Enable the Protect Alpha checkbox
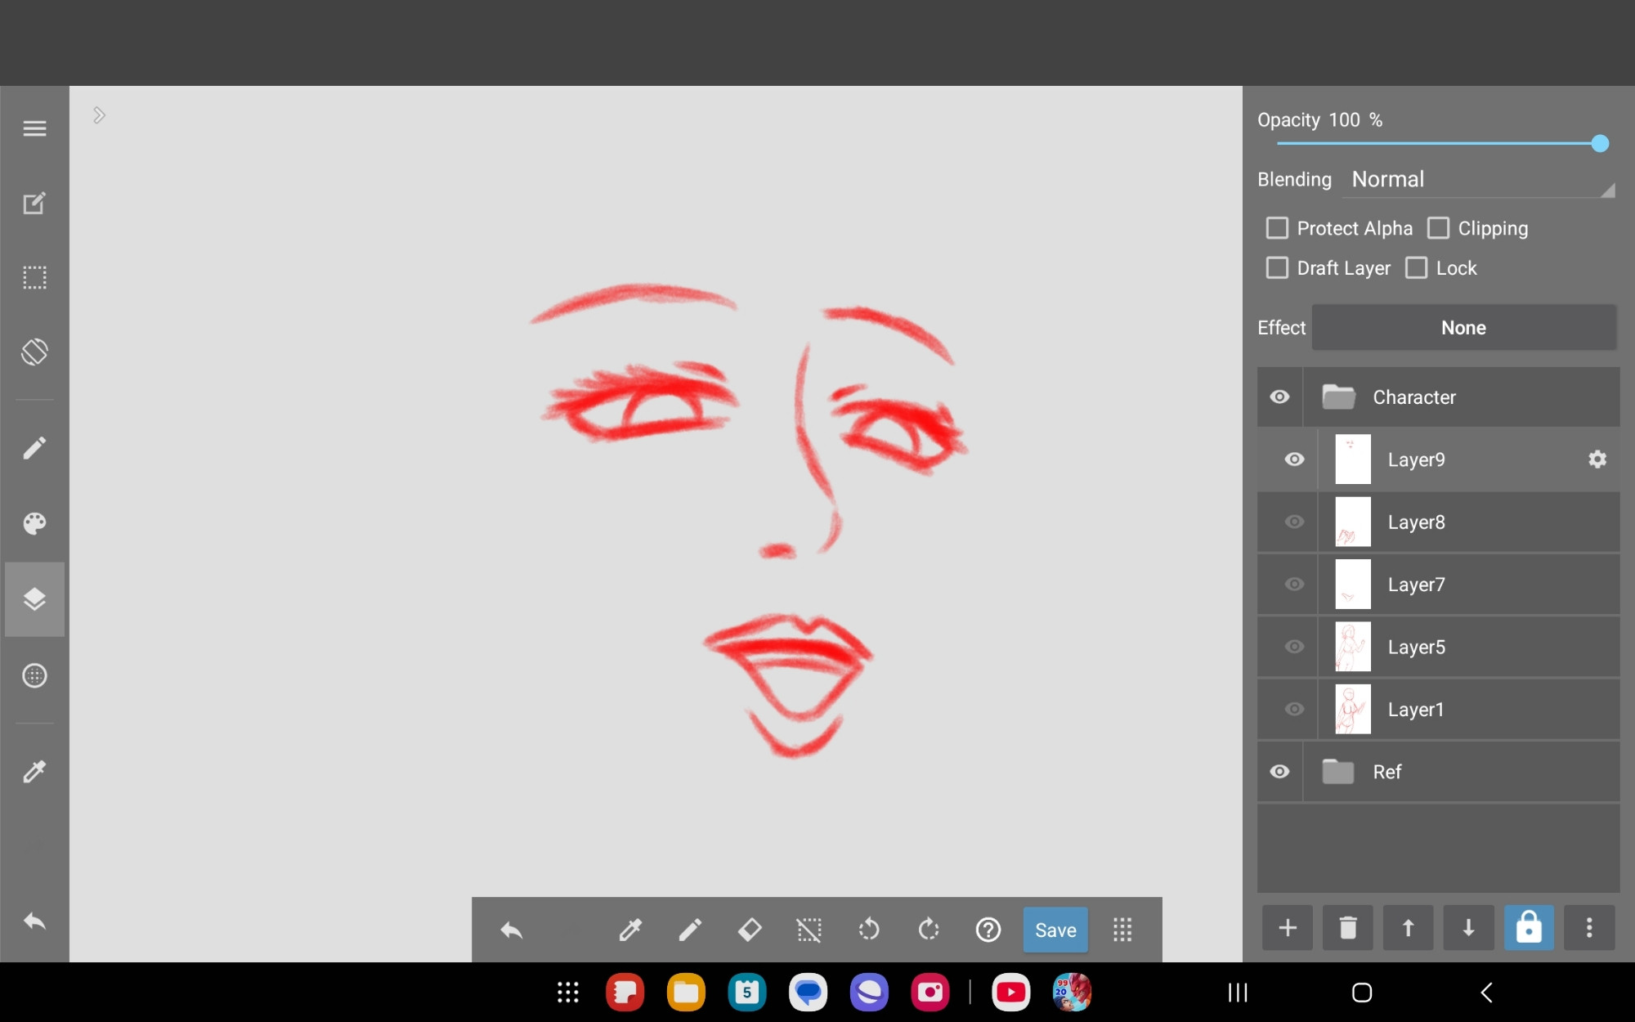The height and width of the screenshot is (1022, 1635). [1277, 228]
